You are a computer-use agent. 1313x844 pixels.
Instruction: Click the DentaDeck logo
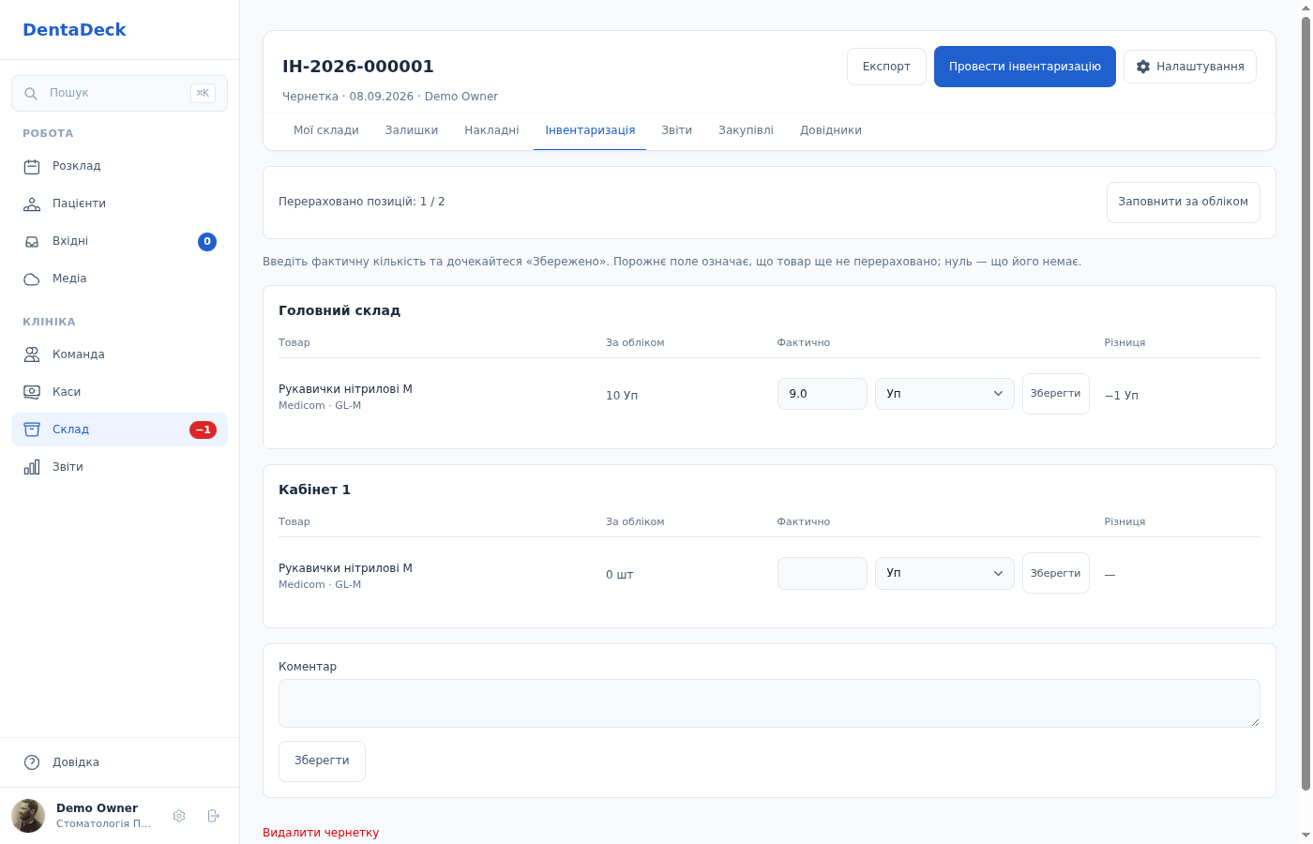tap(74, 30)
